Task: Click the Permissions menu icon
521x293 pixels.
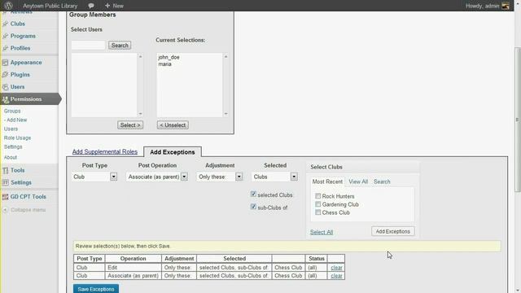Action: 6,99
